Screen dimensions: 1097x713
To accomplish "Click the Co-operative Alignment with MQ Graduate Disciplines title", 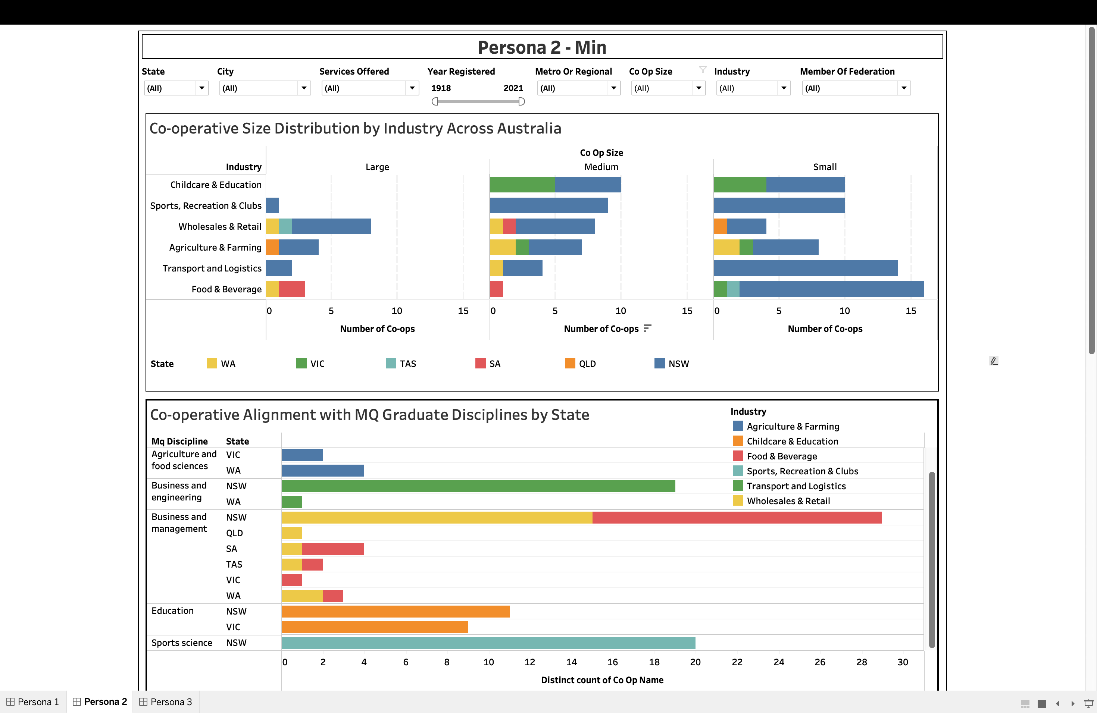I will [x=370, y=415].
